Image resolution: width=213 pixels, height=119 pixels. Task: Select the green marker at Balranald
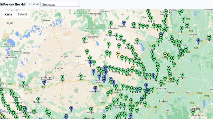(x=23, y=83)
